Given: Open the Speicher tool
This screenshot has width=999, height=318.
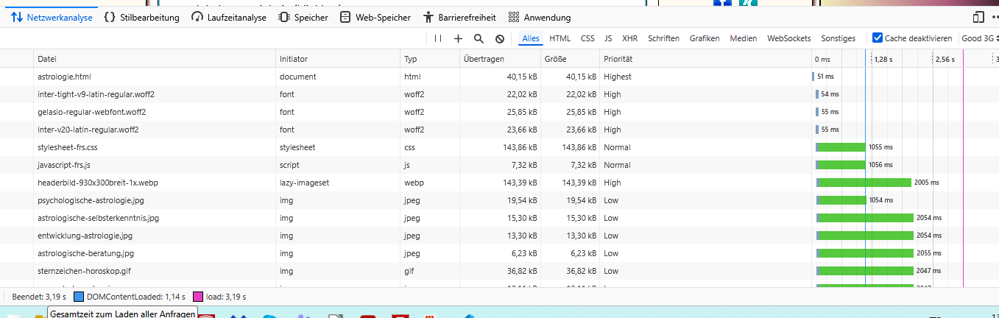Looking at the screenshot, I should pos(303,17).
